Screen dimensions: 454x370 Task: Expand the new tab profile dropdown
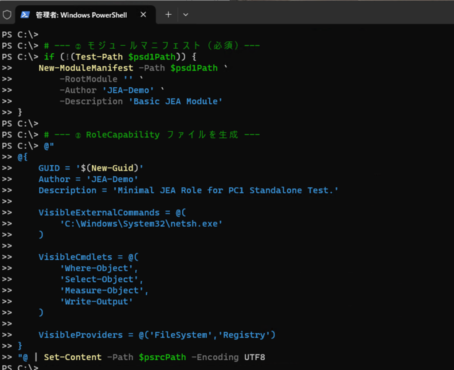point(186,15)
